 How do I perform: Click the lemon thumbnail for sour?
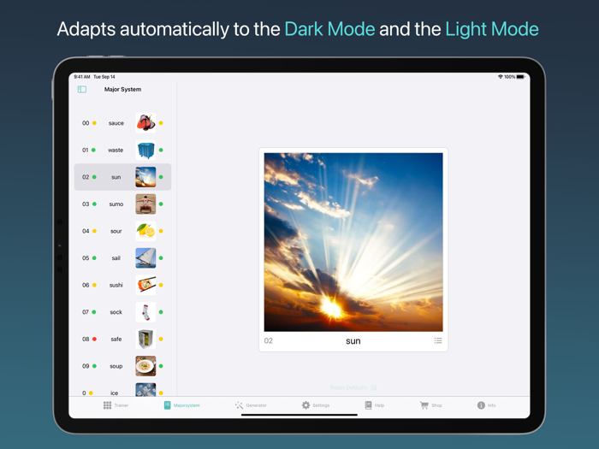145,231
